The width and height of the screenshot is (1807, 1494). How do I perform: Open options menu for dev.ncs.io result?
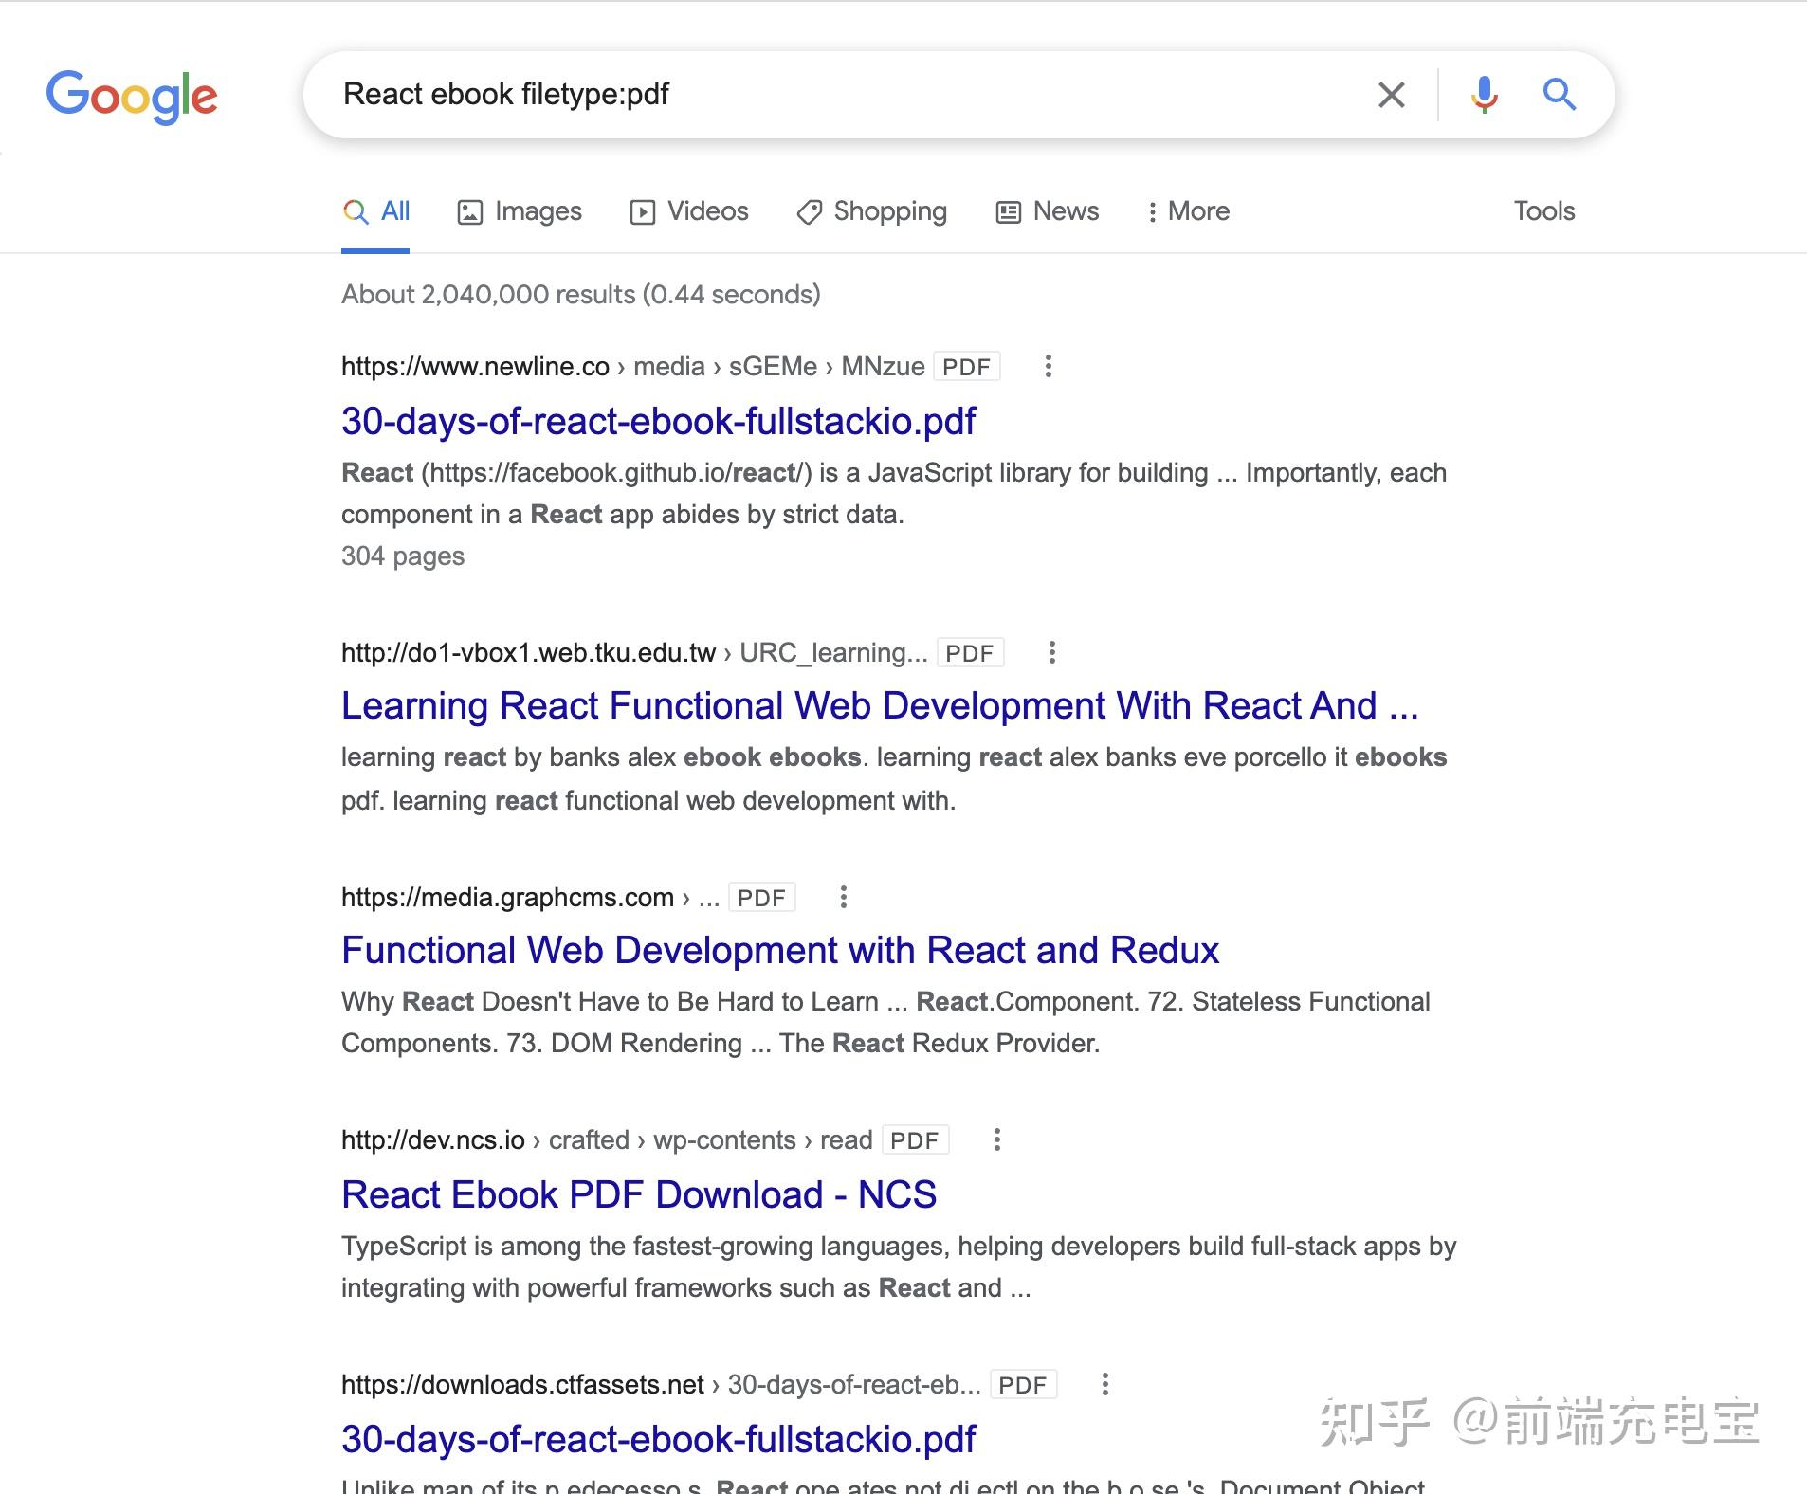tap(996, 1139)
